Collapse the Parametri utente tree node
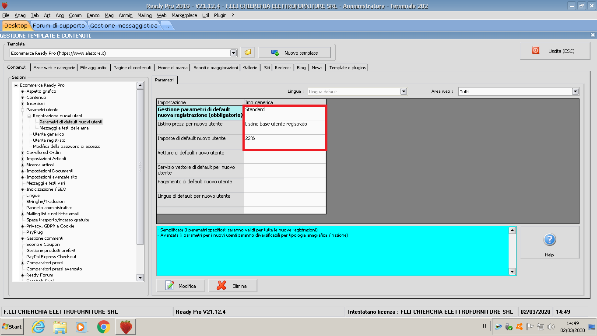 pos(22,110)
